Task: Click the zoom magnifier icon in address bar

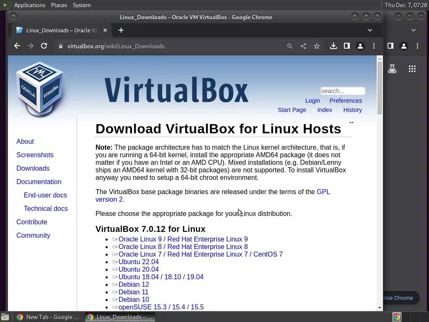Action: coord(290,46)
